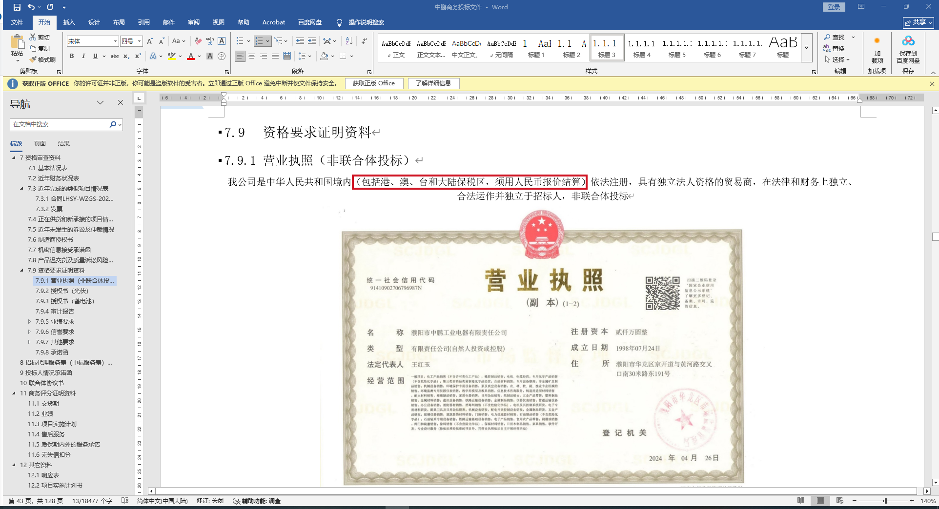This screenshot has width=939, height=509.
Task: Click the navigation search input field
Action: tap(60, 124)
